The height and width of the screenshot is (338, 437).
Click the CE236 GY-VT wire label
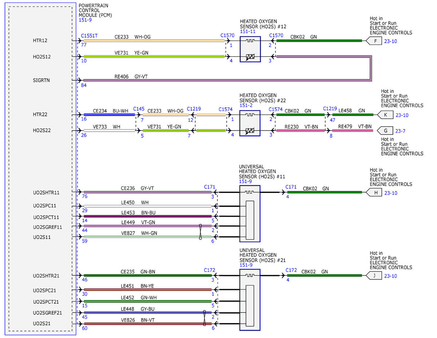click(138, 189)
